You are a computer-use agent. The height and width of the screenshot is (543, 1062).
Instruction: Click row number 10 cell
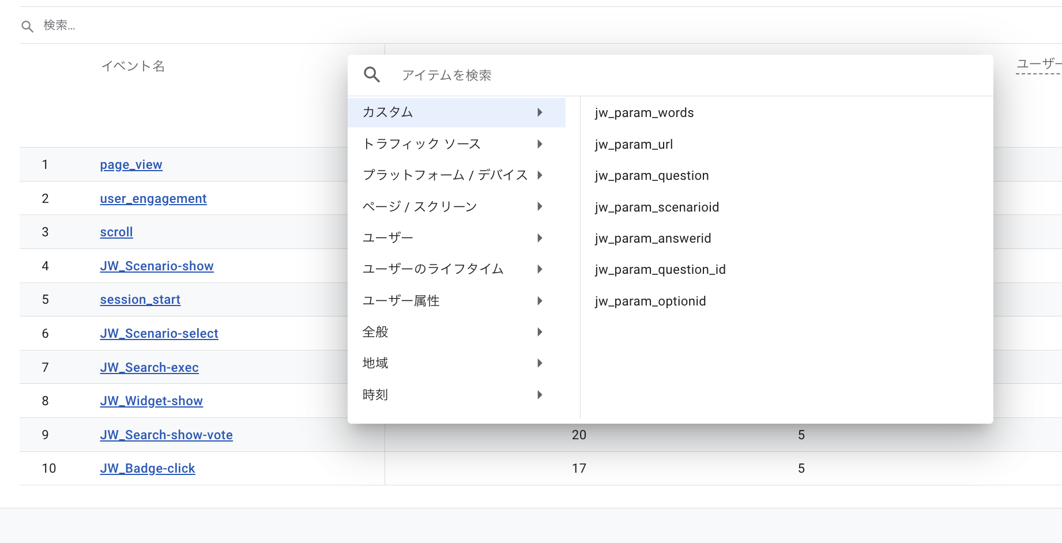49,469
